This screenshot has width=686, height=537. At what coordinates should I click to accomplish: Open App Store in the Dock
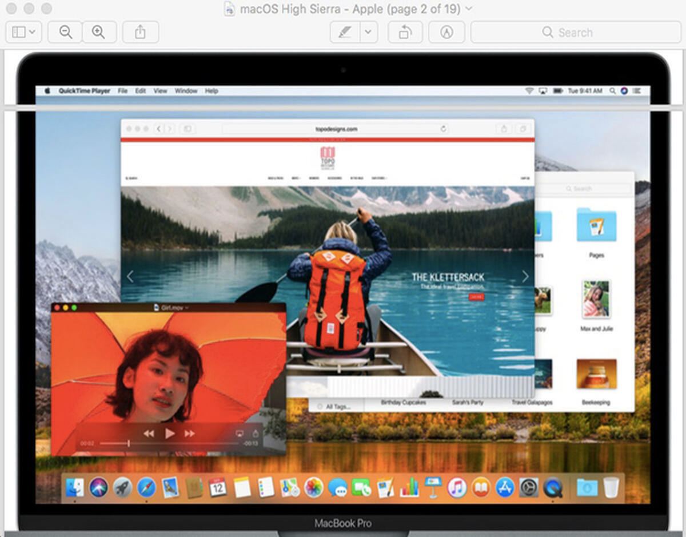pyautogui.click(x=505, y=487)
